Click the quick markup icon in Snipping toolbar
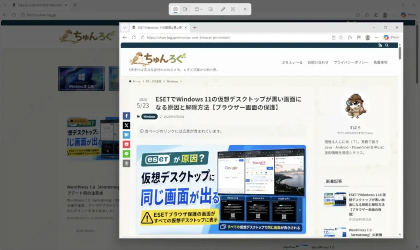Screen dimensions: 420x250 pos(211,9)
